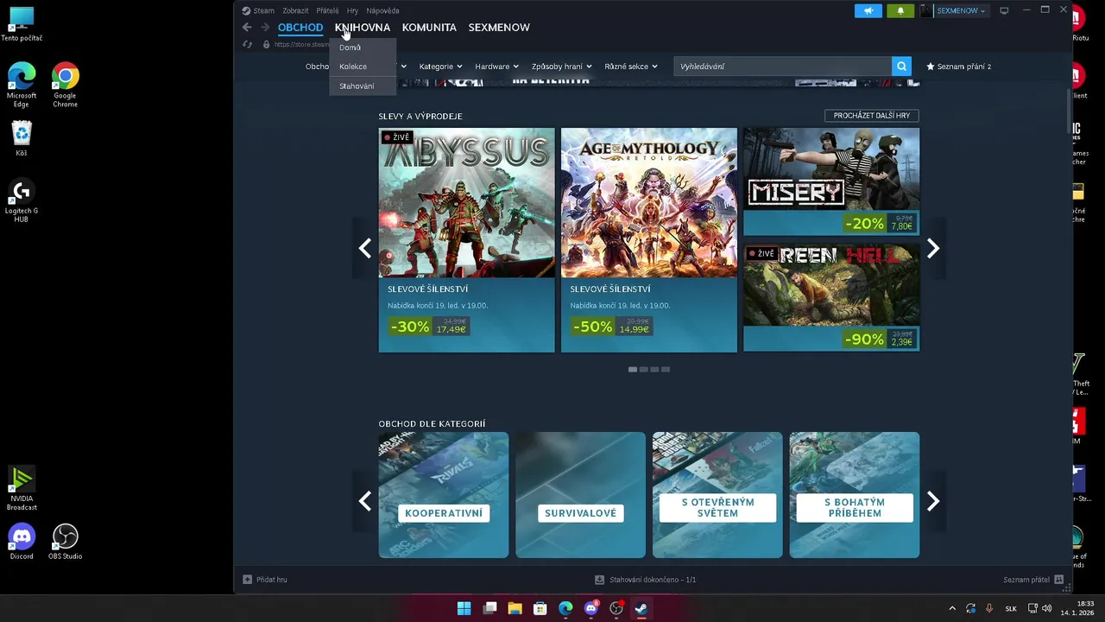Click the Survivalové category card

click(580, 495)
